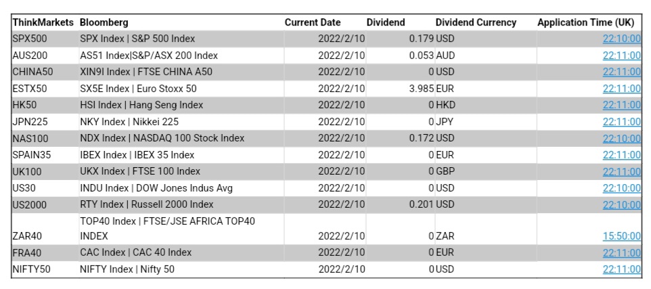Image resolution: width=651 pixels, height=289 pixels.
Task: Click the UK100 application time link
Action: [x=621, y=171]
